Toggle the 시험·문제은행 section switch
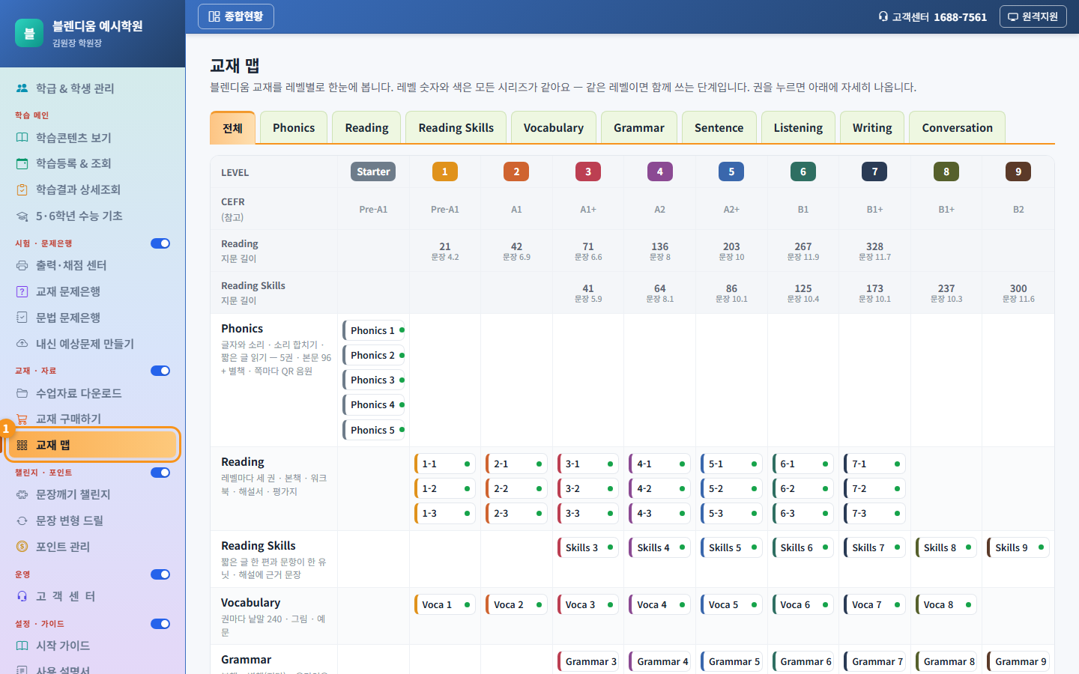Viewport: 1079px width, 674px height. (160, 243)
